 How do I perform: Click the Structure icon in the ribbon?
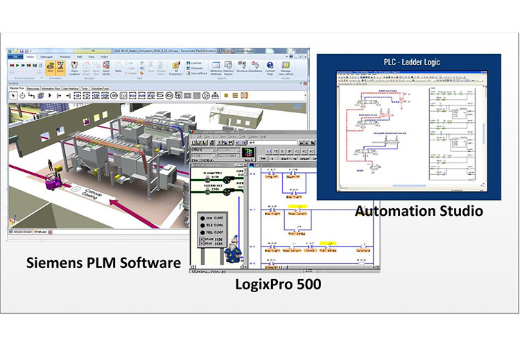[242, 67]
